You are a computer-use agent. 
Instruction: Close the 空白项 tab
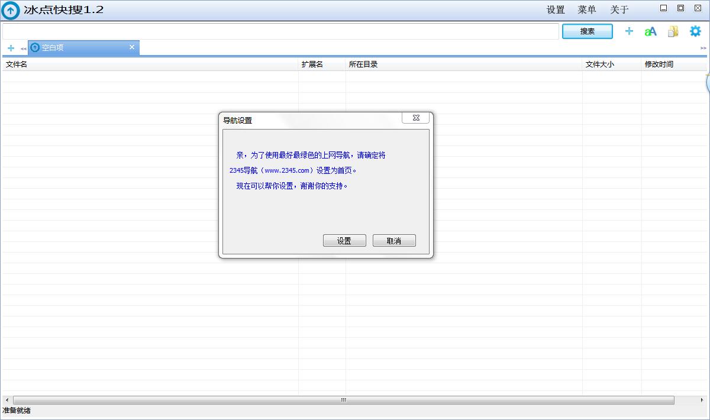[132, 47]
